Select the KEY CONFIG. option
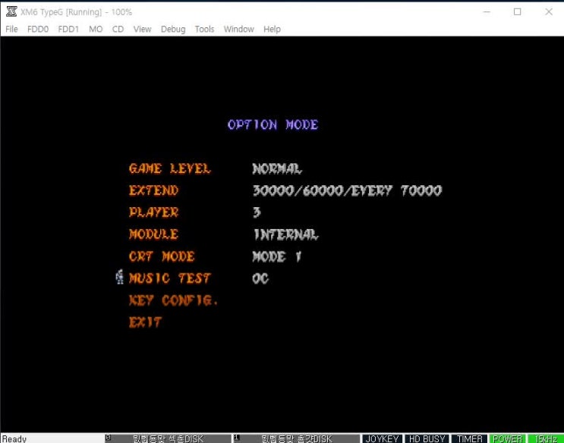The height and width of the screenshot is (443, 564). pyautogui.click(x=173, y=300)
